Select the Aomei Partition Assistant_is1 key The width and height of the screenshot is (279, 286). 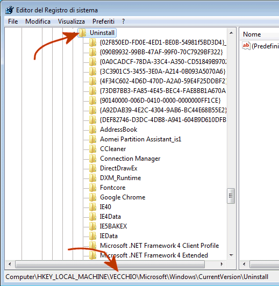click(x=141, y=139)
